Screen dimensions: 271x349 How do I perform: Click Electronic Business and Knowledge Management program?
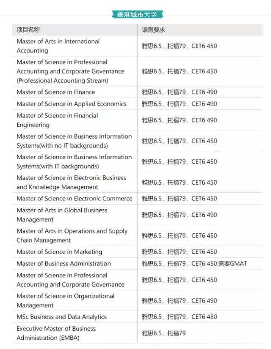pos(71,182)
